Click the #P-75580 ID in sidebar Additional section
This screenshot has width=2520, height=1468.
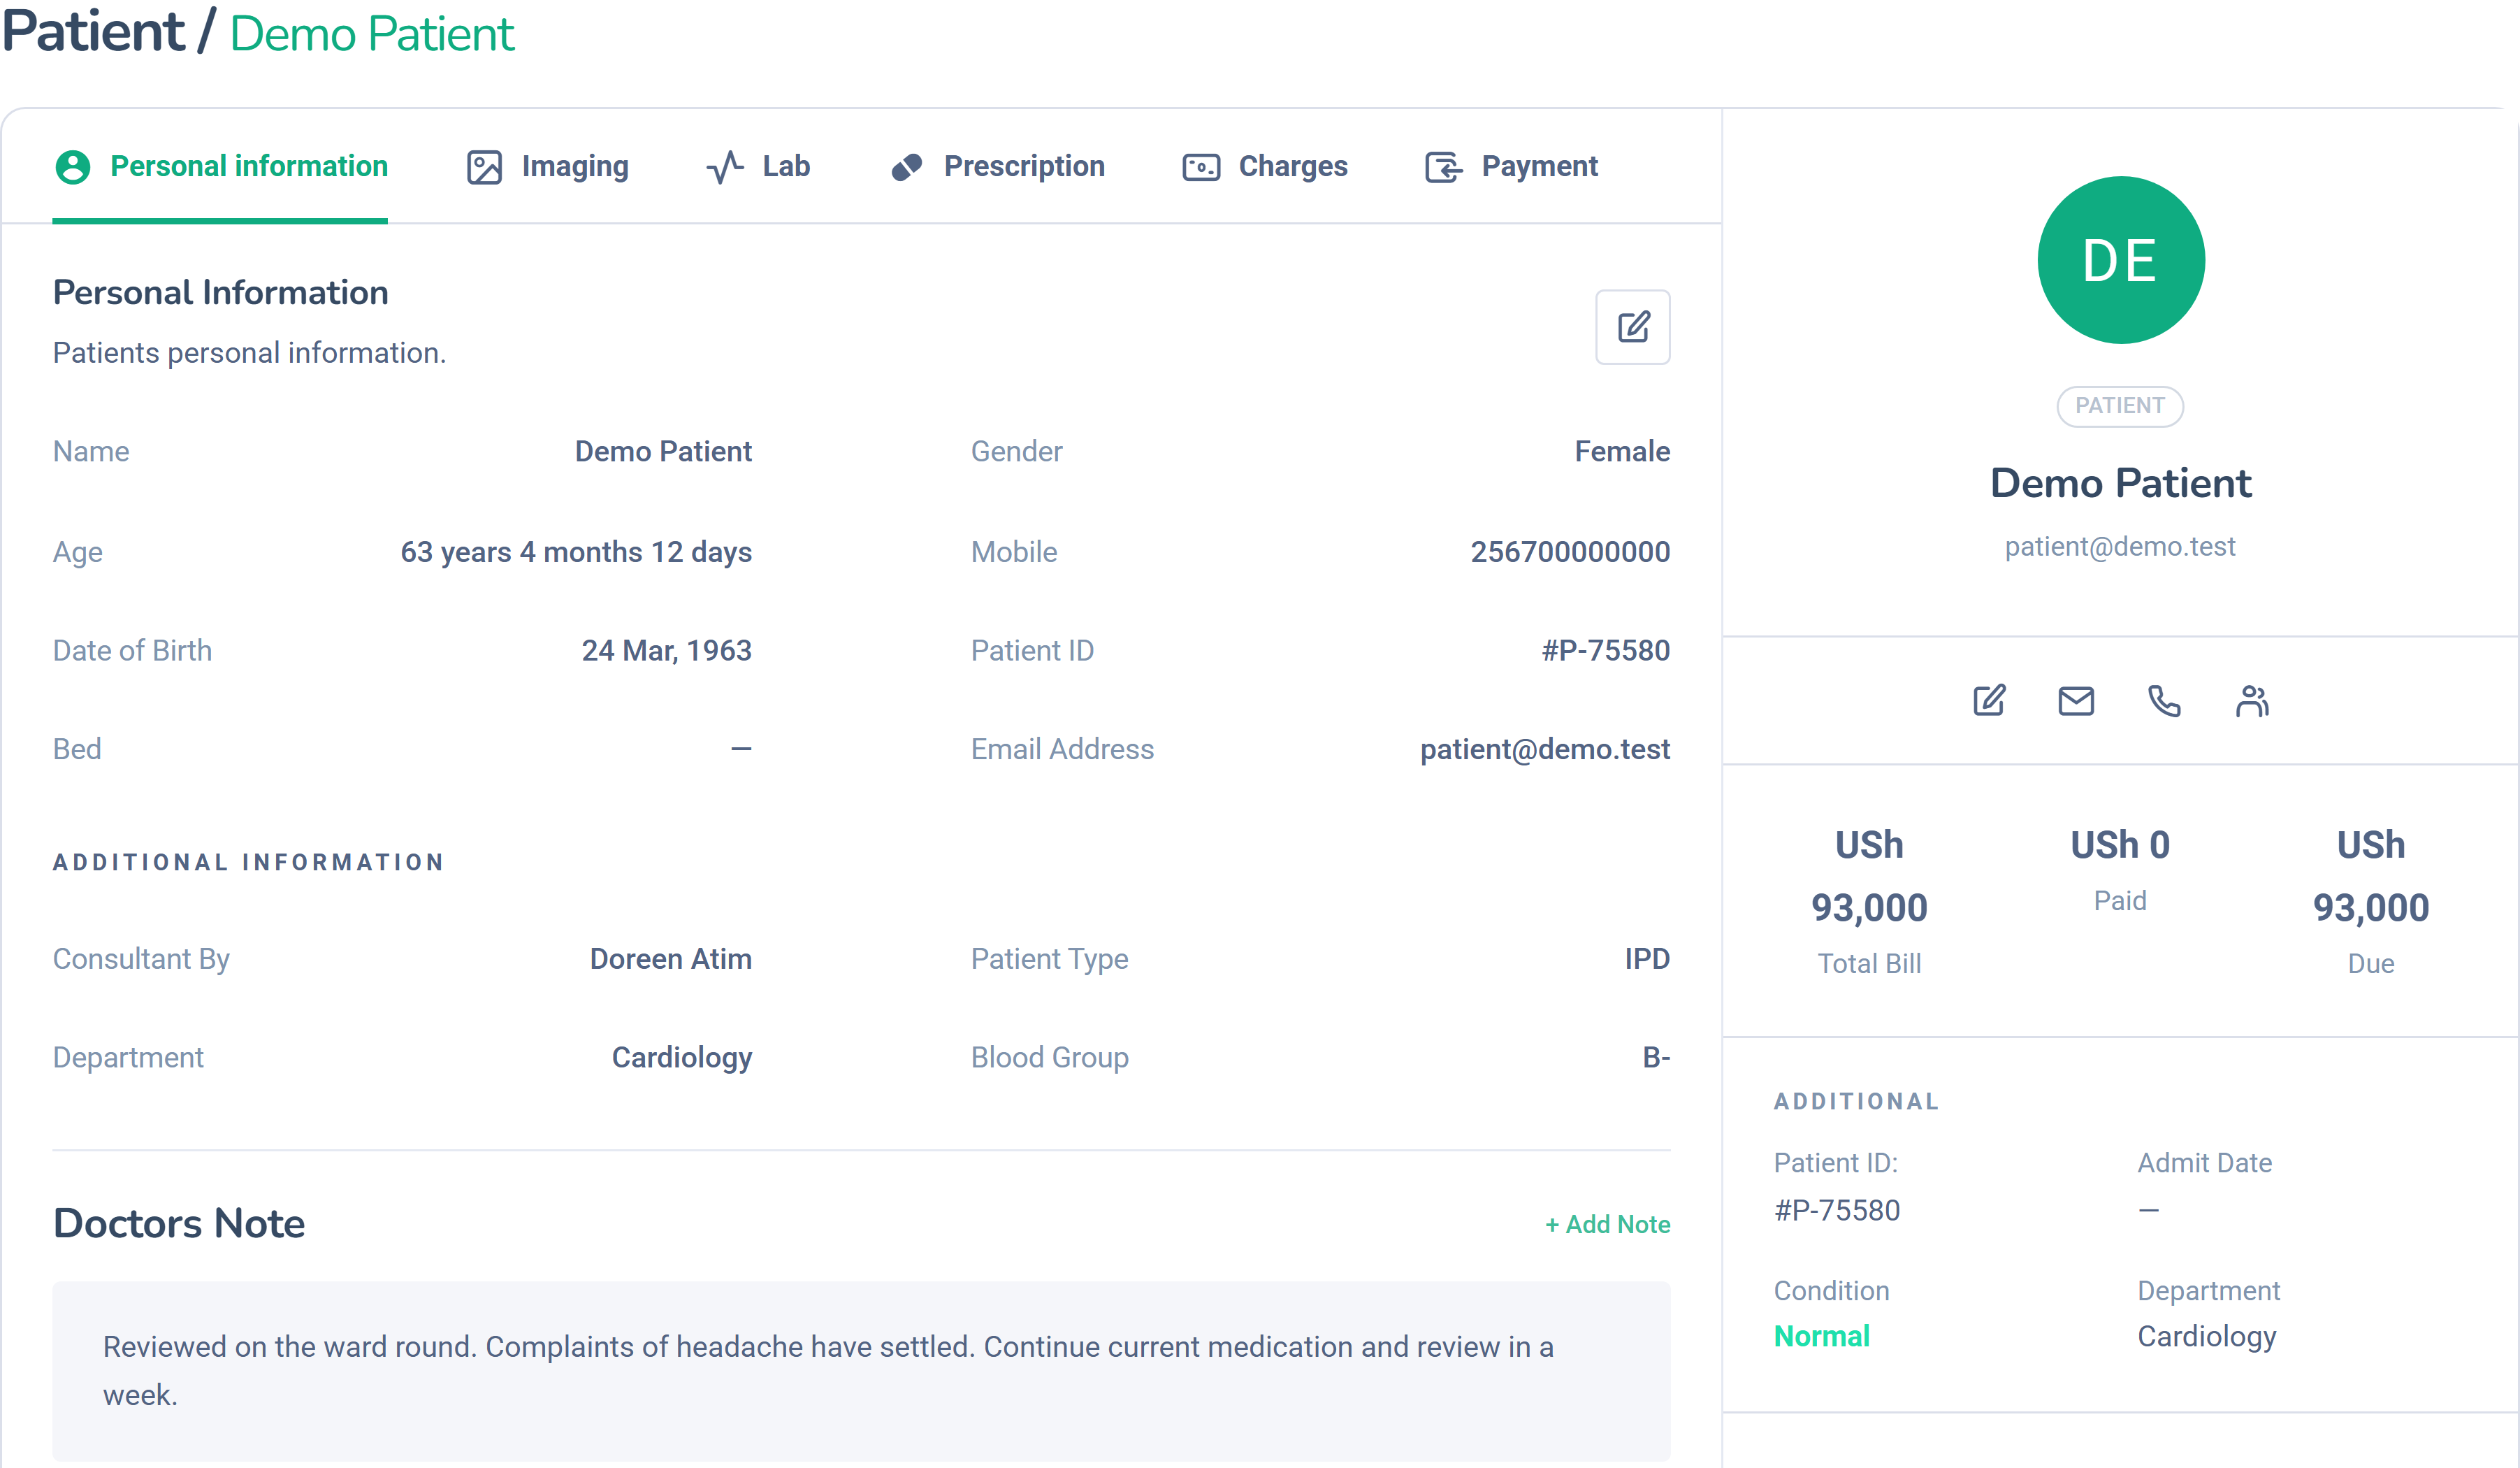pyautogui.click(x=1837, y=1210)
